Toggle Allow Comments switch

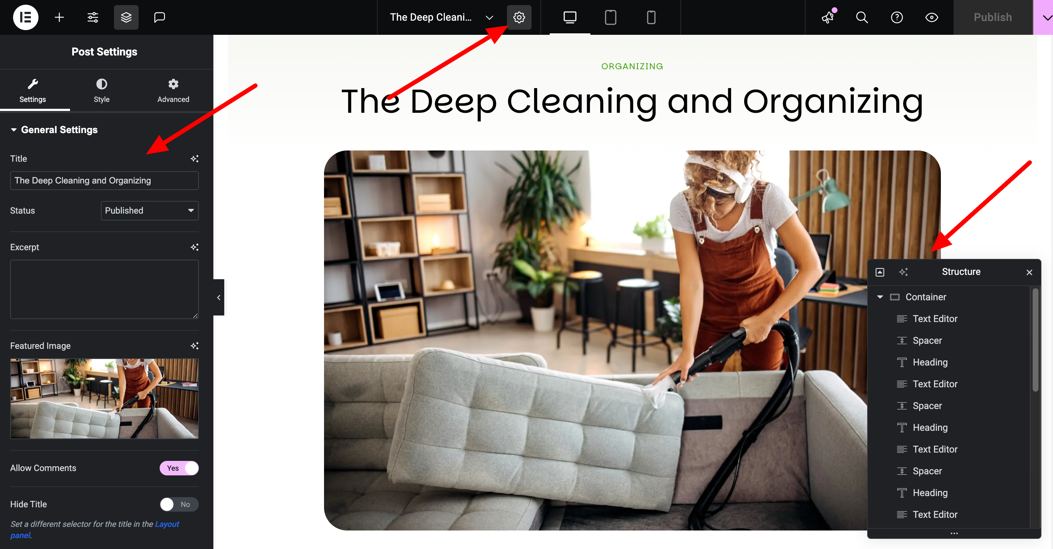[179, 468]
